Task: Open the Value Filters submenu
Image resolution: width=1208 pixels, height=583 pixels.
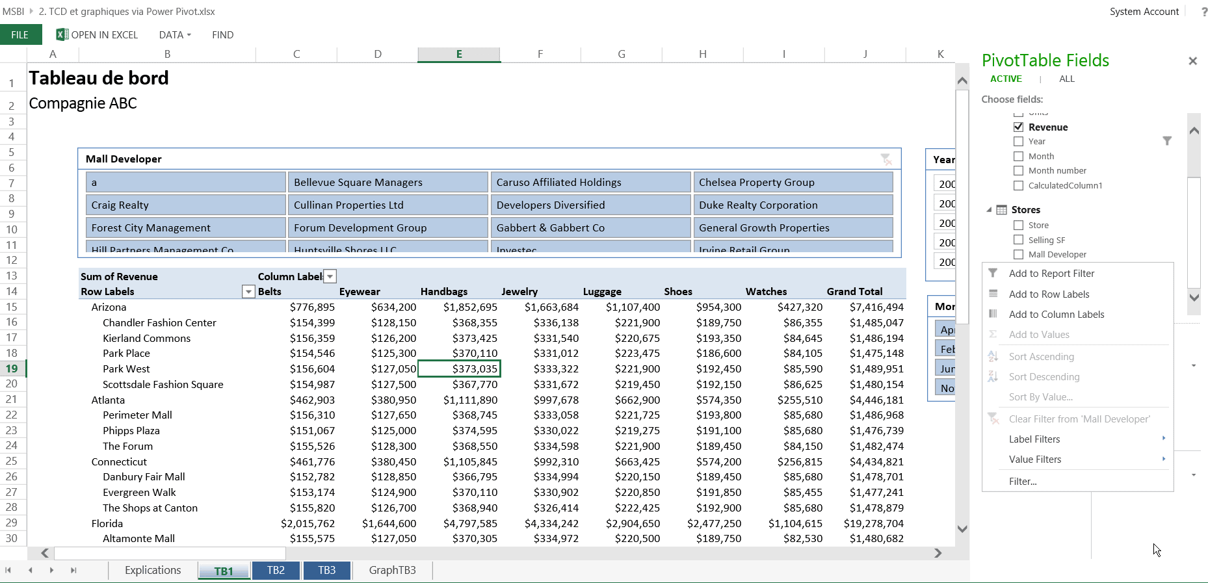Action: [1035, 460]
